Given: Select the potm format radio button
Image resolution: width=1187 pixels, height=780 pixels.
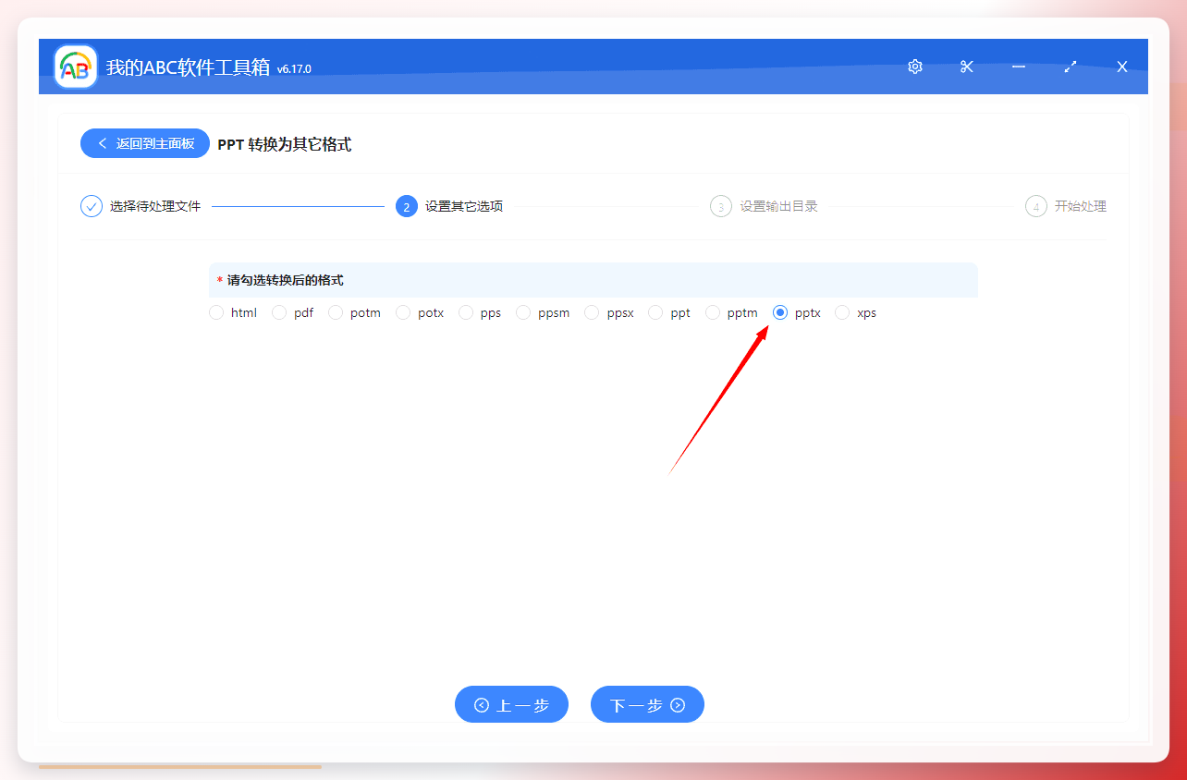Looking at the screenshot, I should click(336, 312).
